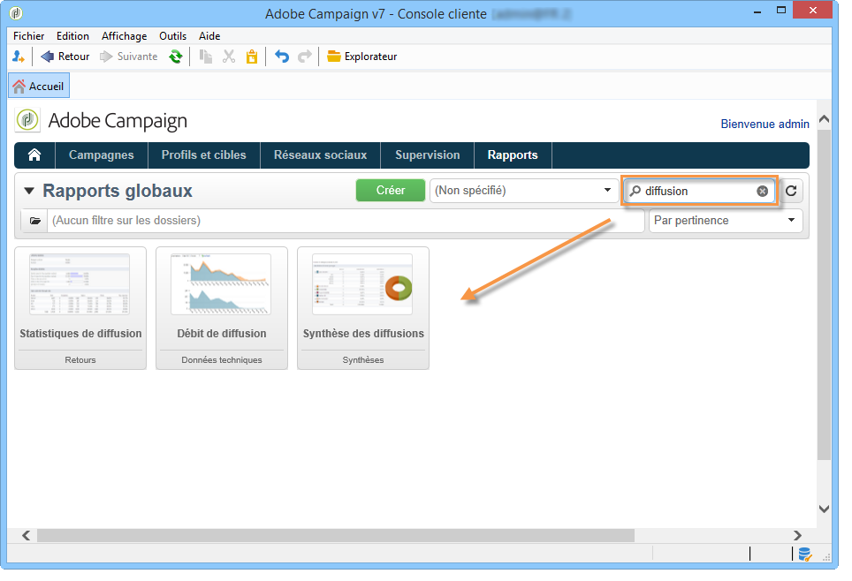
Task: Click the folder filter icon
Action: [x=34, y=221]
